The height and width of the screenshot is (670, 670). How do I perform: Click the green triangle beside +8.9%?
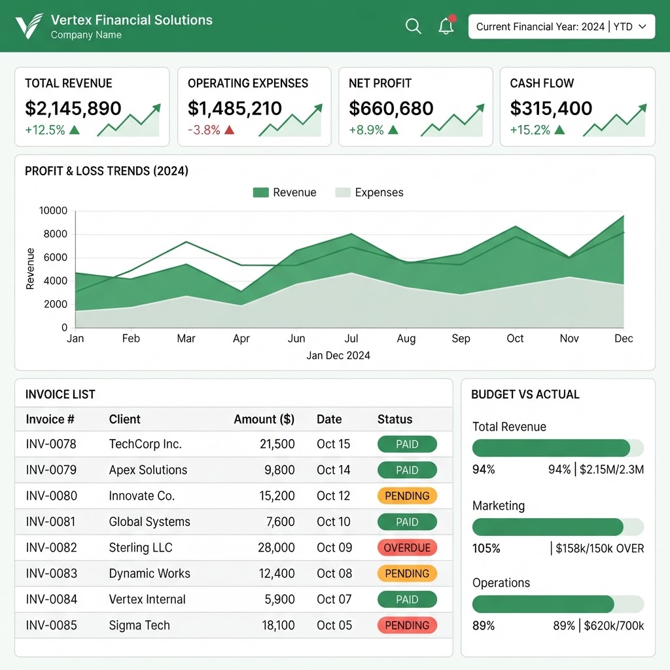coord(393,130)
